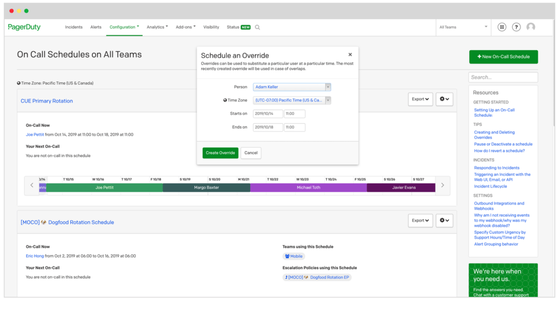Open the search magnifier icon in navbar
The height and width of the screenshot is (329, 558).
coord(257,27)
